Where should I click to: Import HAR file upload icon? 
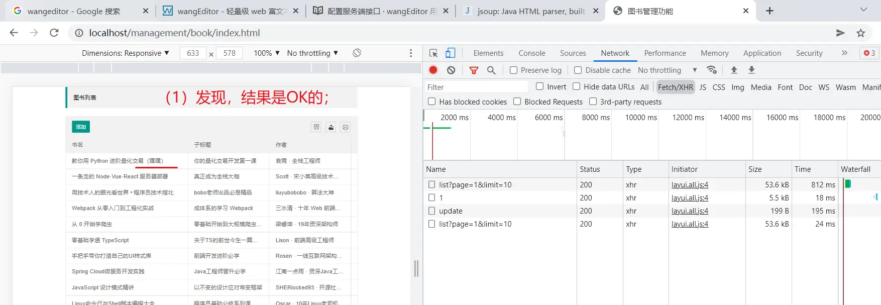pos(734,70)
